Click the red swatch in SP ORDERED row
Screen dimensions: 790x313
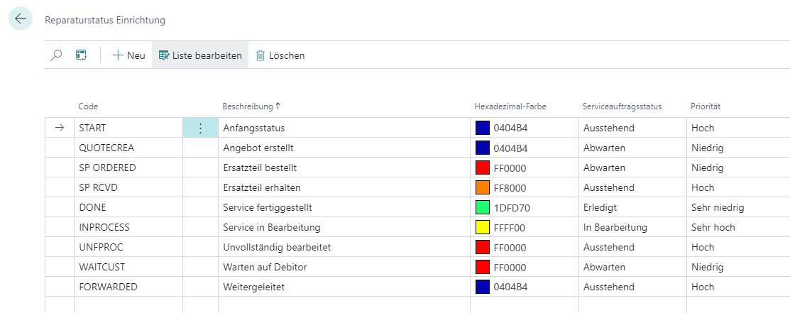pos(483,168)
